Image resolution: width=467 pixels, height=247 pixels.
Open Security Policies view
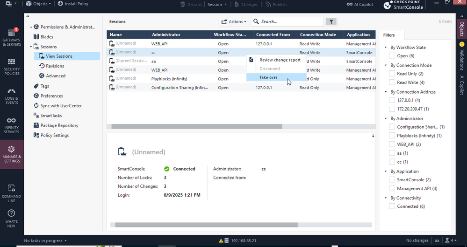[12, 67]
